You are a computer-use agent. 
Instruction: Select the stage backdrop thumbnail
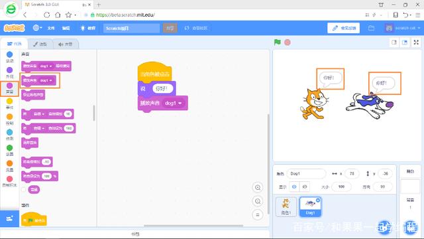point(410,187)
